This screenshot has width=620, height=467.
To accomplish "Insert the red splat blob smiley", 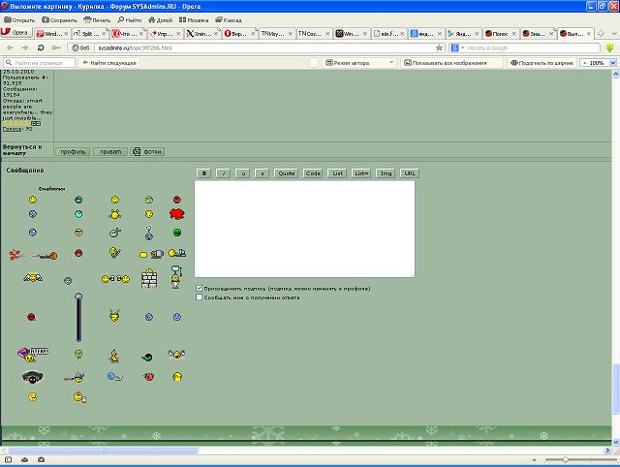I will click(x=176, y=214).
